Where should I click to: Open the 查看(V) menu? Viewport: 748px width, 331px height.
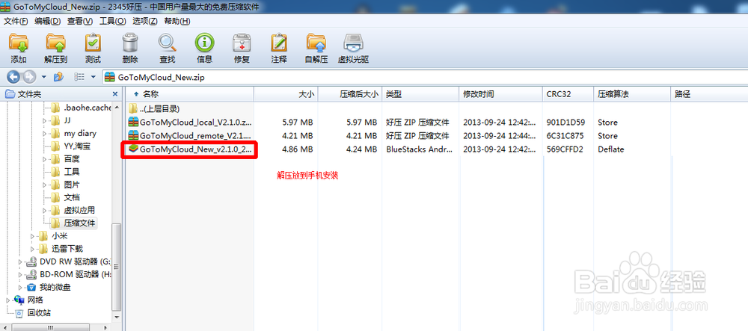coord(80,21)
